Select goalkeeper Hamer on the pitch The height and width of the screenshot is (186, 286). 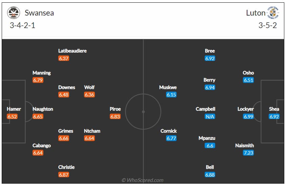tap(14, 109)
